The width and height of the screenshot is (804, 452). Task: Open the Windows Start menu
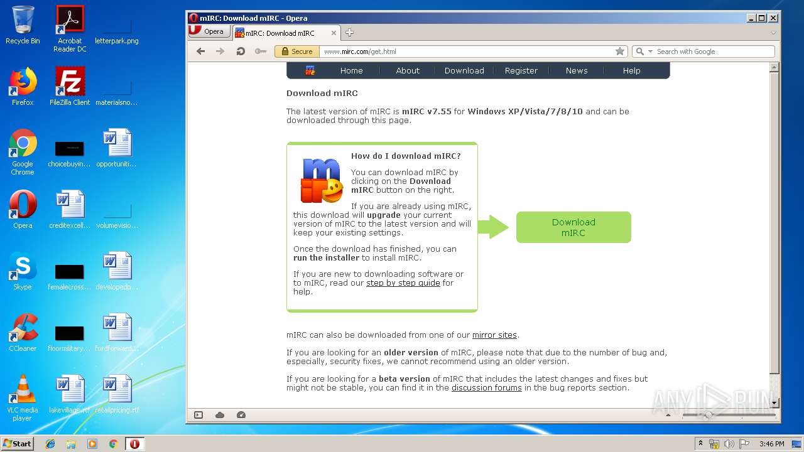click(18, 444)
